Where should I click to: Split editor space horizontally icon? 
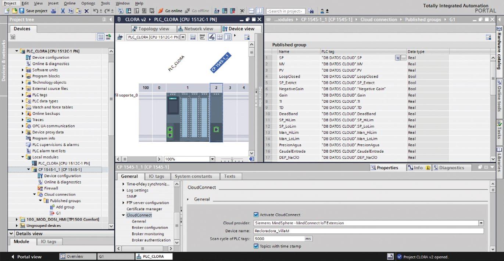tap(251, 11)
